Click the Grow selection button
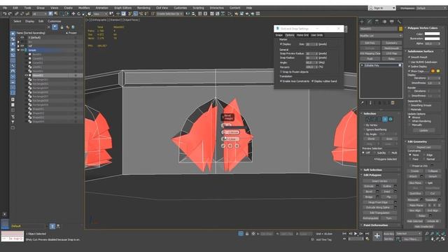The height and width of the screenshot is (252, 448). [x=389, y=139]
